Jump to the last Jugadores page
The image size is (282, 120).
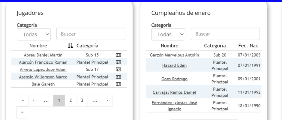click(22, 112)
